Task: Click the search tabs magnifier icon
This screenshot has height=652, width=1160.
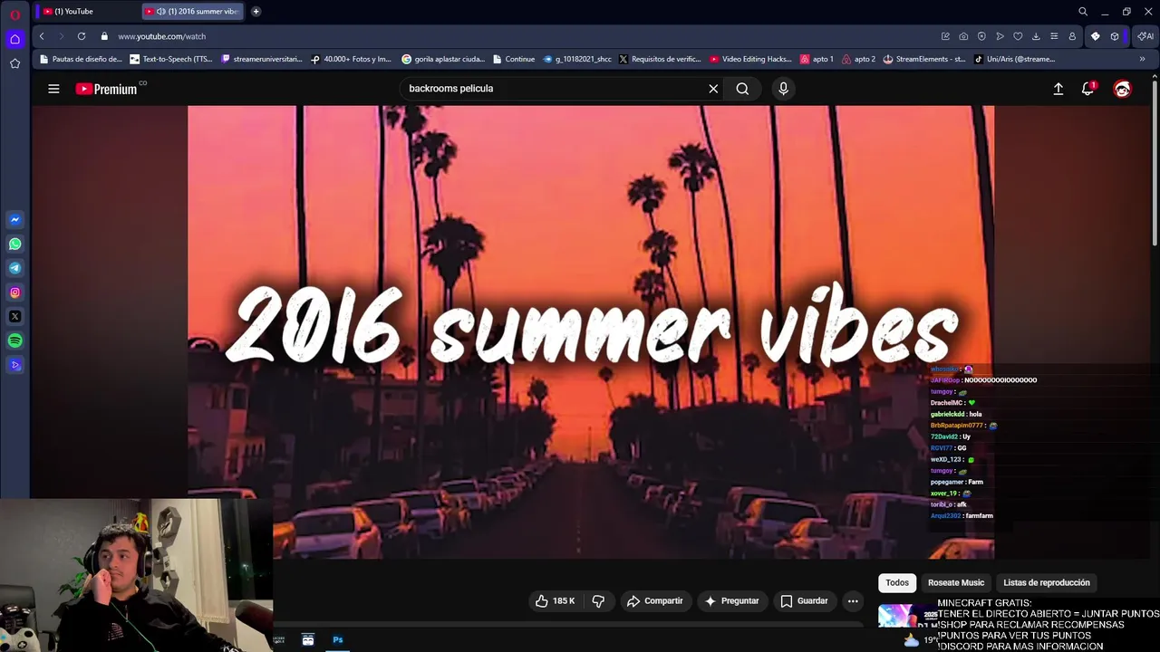Action: coord(1083,12)
